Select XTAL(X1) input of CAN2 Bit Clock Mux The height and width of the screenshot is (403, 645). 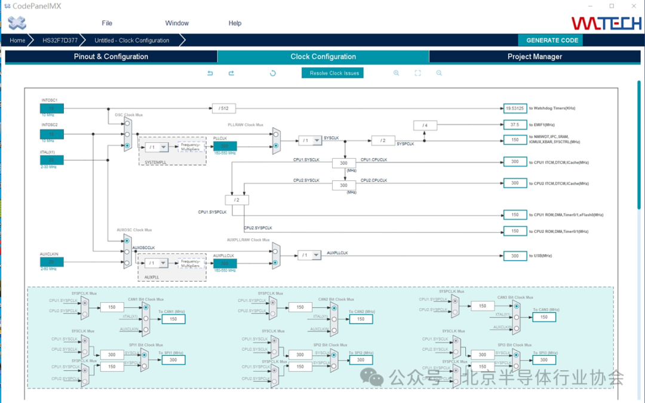click(334, 319)
